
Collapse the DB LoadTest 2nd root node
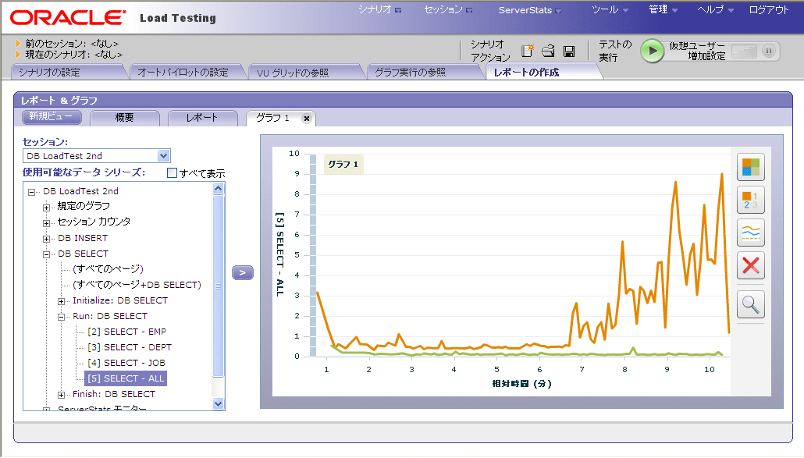[x=31, y=192]
